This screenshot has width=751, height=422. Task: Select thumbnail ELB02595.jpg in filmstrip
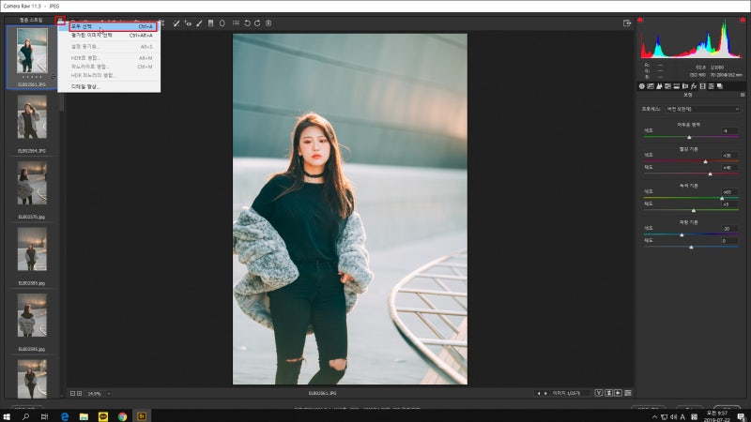(32, 315)
